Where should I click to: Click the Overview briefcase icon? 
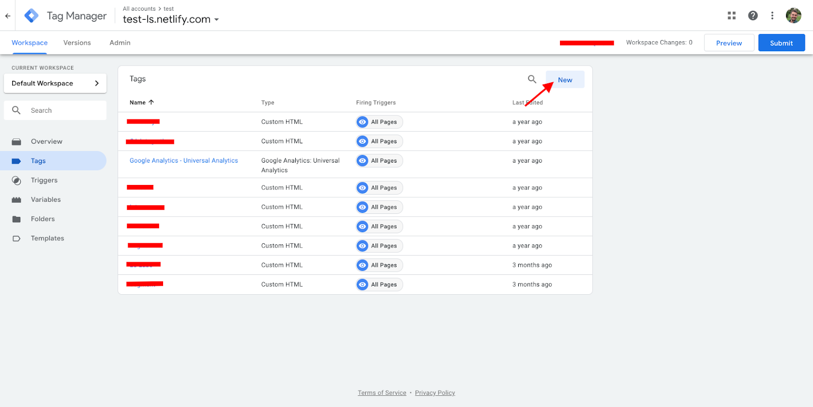pos(16,142)
